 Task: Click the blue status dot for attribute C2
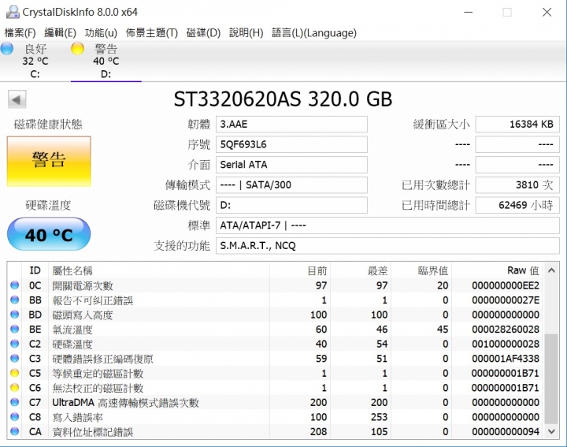(x=14, y=344)
